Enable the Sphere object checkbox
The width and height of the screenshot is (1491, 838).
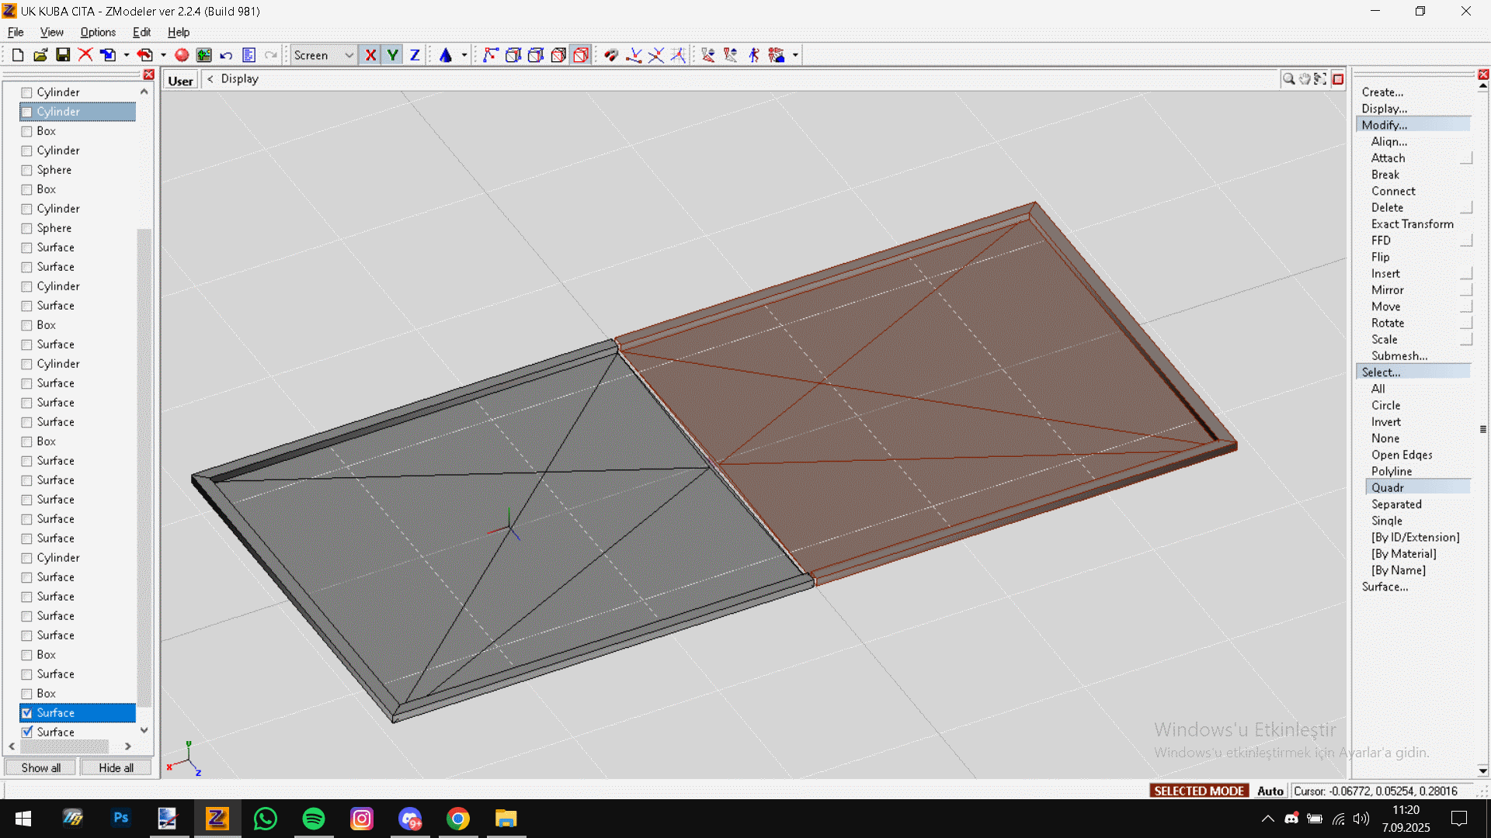(27, 170)
